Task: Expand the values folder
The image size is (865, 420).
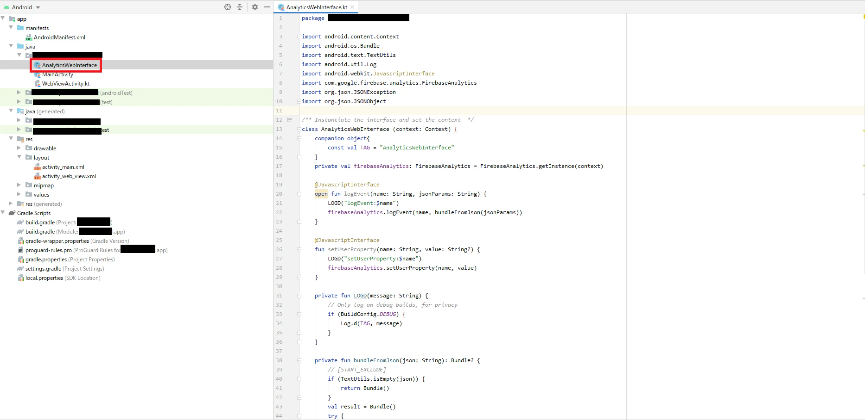Action: [19, 194]
